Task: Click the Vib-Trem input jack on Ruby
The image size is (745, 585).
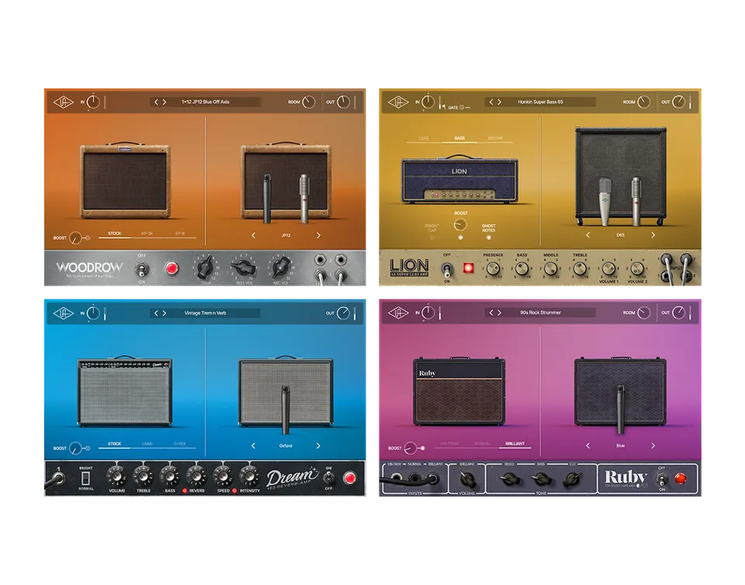Action: tap(395, 476)
